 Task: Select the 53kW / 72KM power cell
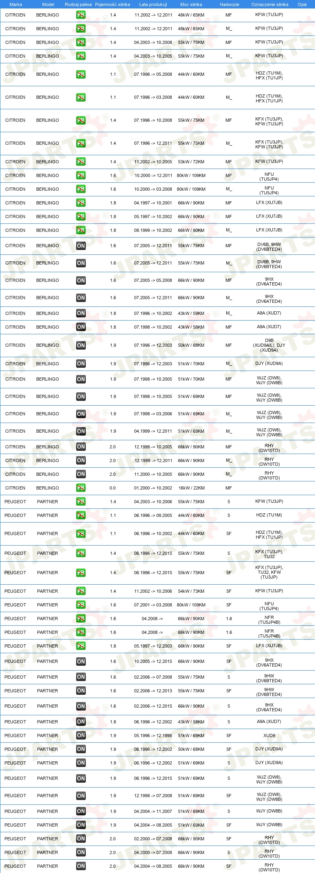191,162
